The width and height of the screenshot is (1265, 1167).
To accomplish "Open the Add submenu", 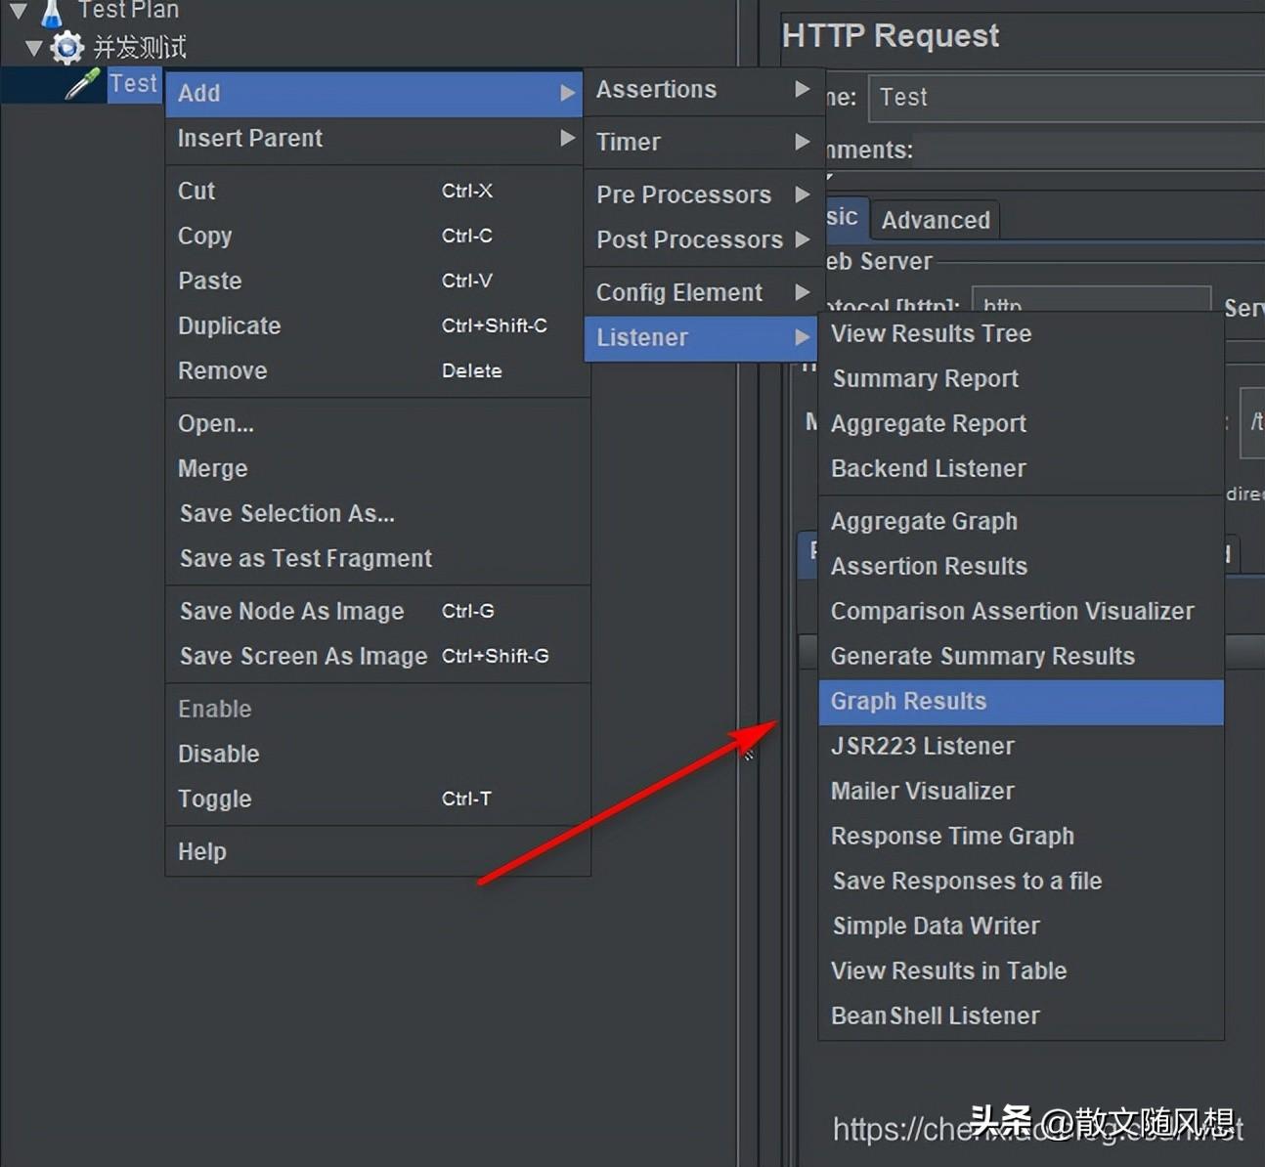I will point(374,94).
